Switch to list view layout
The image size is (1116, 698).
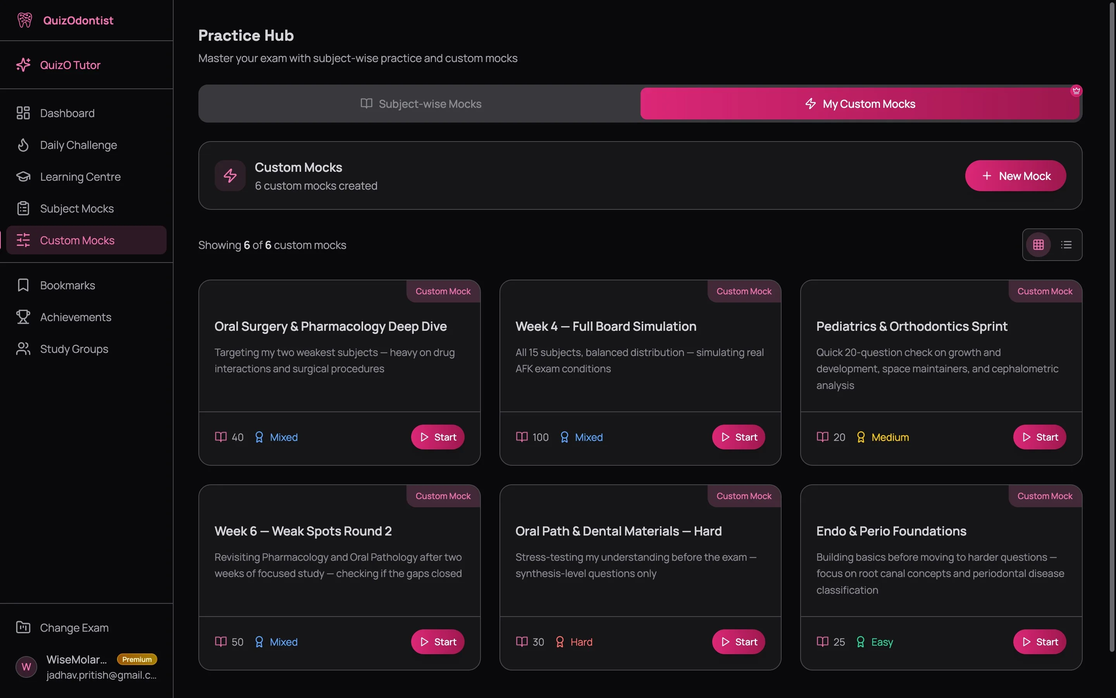click(1066, 245)
